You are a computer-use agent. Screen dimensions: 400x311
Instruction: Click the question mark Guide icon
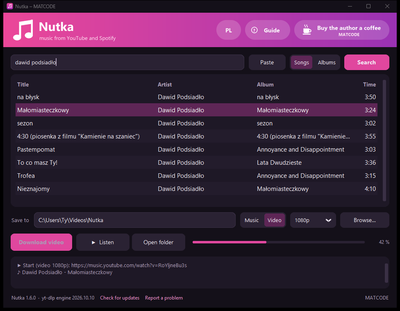255,30
